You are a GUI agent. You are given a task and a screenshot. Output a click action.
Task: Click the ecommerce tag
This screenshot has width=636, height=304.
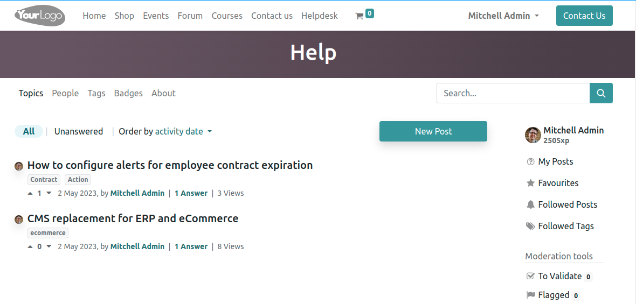tap(48, 233)
